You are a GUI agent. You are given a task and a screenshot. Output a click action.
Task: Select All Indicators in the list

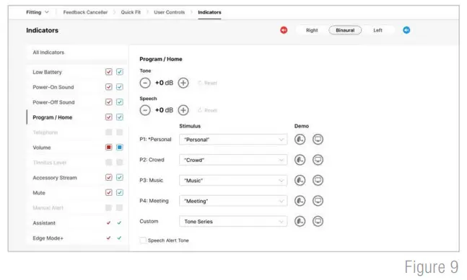77,53
